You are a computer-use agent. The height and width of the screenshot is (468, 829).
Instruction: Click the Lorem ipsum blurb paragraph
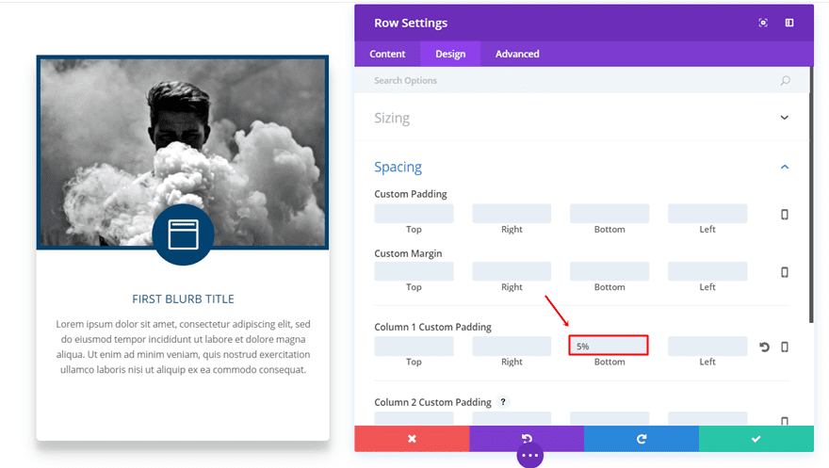point(183,347)
